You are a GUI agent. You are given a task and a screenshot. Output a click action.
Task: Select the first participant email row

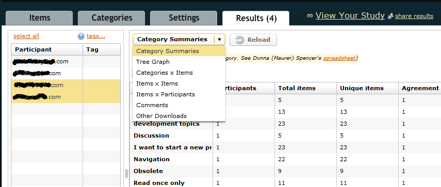[x=66, y=61]
